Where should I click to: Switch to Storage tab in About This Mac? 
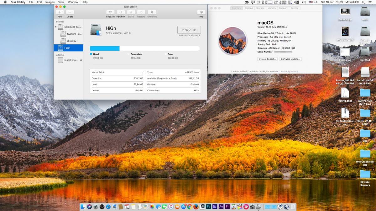tap(260, 8)
